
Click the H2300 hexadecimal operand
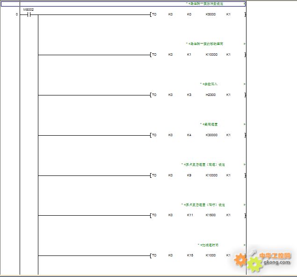point(210,95)
